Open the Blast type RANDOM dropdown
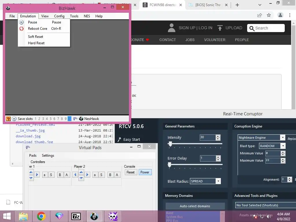This screenshot has width=296, height=222. point(283,146)
